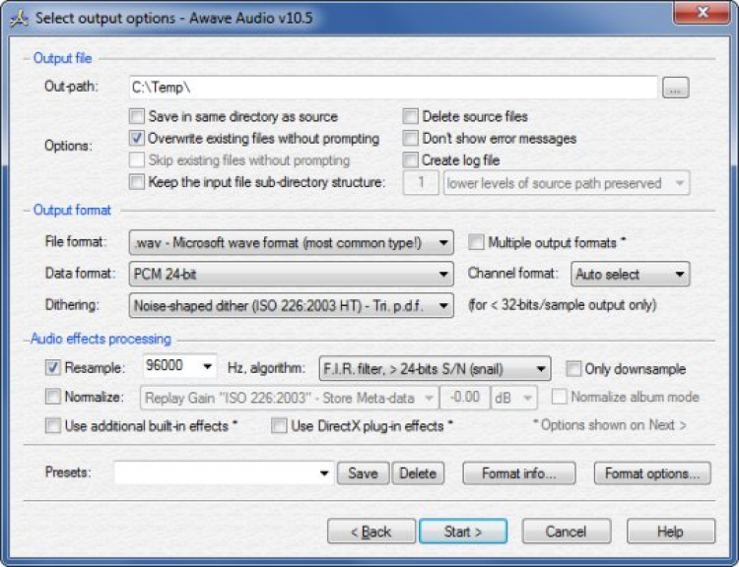Image resolution: width=739 pixels, height=567 pixels.
Task: Click the Save preset button
Action: pyautogui.click(x=363, y=473)
